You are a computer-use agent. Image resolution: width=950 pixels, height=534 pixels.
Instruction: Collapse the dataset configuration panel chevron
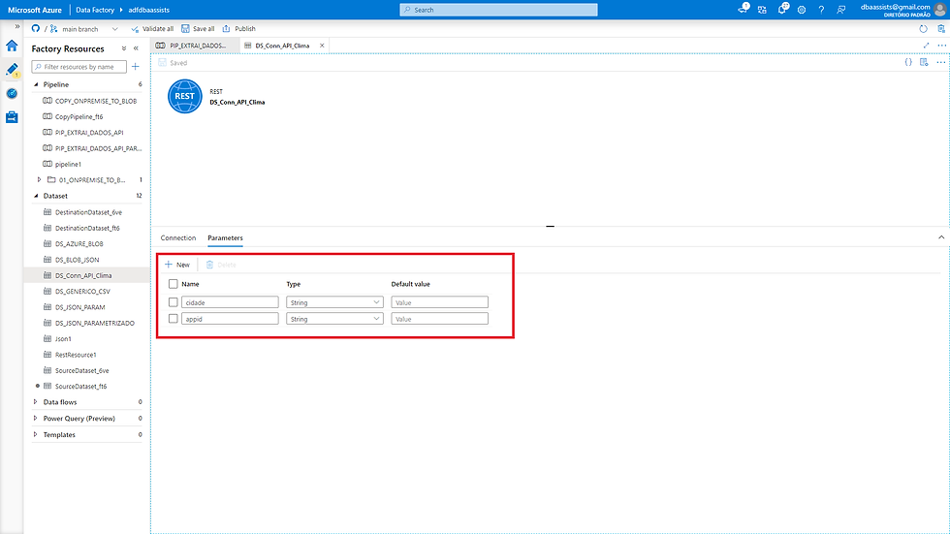[x=941, y=237]
